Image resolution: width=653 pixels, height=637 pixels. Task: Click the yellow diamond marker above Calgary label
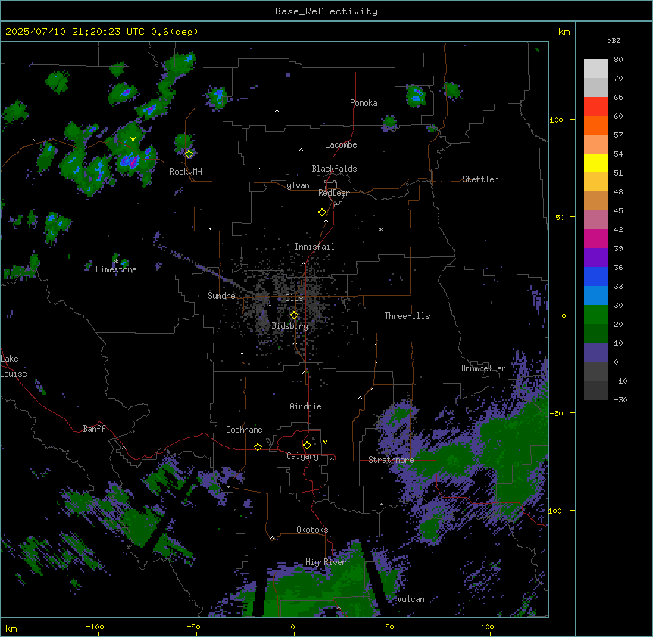click(307, 446)
